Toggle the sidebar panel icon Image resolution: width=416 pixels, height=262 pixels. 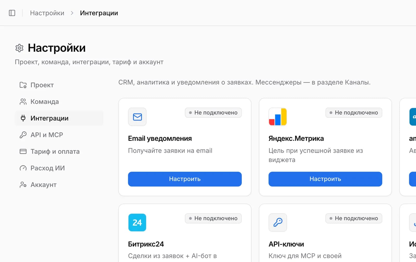(12, 13)
